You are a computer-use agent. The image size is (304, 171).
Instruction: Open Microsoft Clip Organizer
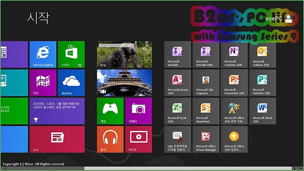tap(206, 83)
